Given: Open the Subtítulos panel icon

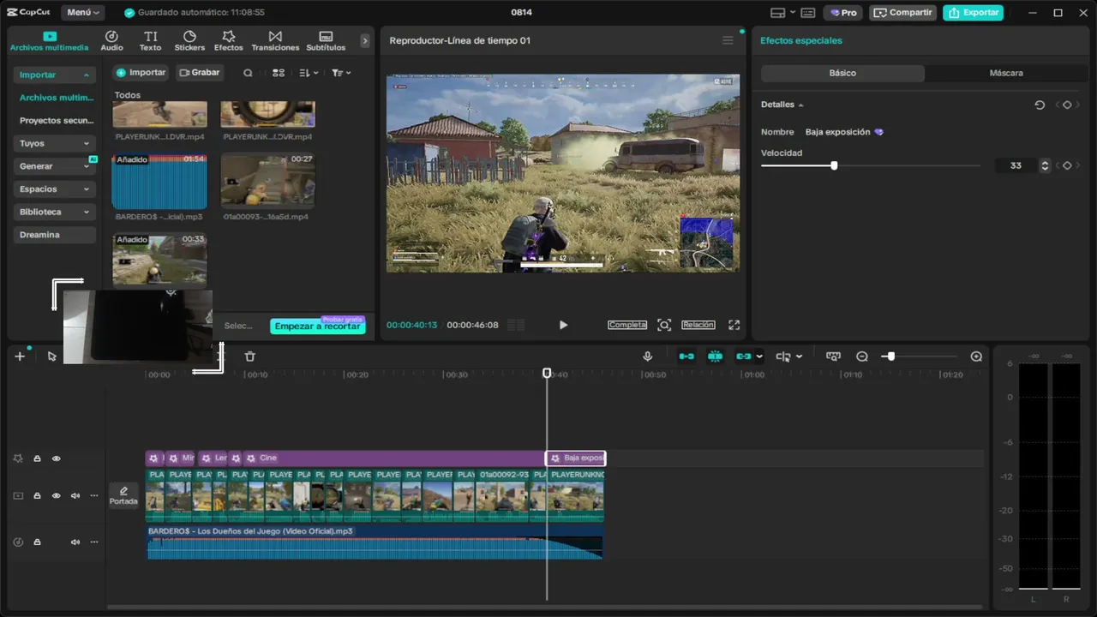Looking at the screenshot, I should (x=326, y=40).
